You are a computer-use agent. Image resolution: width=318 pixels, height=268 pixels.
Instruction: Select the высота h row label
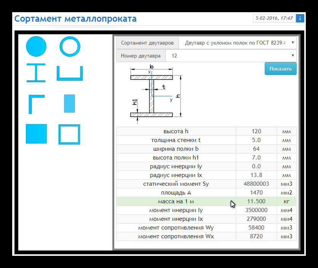176,131
